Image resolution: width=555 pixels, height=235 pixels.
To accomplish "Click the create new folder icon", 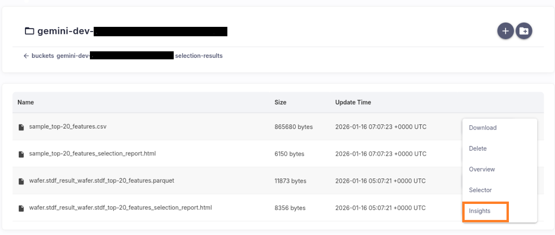I will tap(524, 31).
